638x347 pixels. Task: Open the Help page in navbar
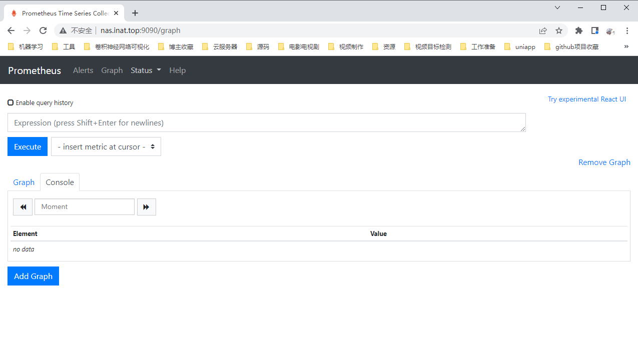pos(177,70)
